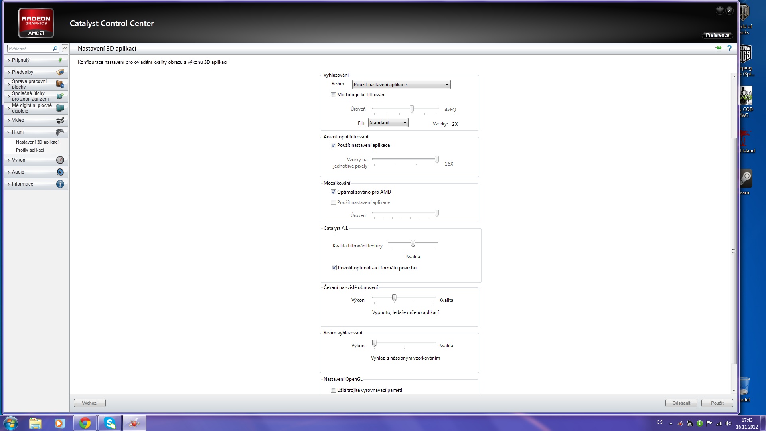The image size is (766, 431).
Task: Select Profily aplikací in the sidebar
Action: point(30,150)
